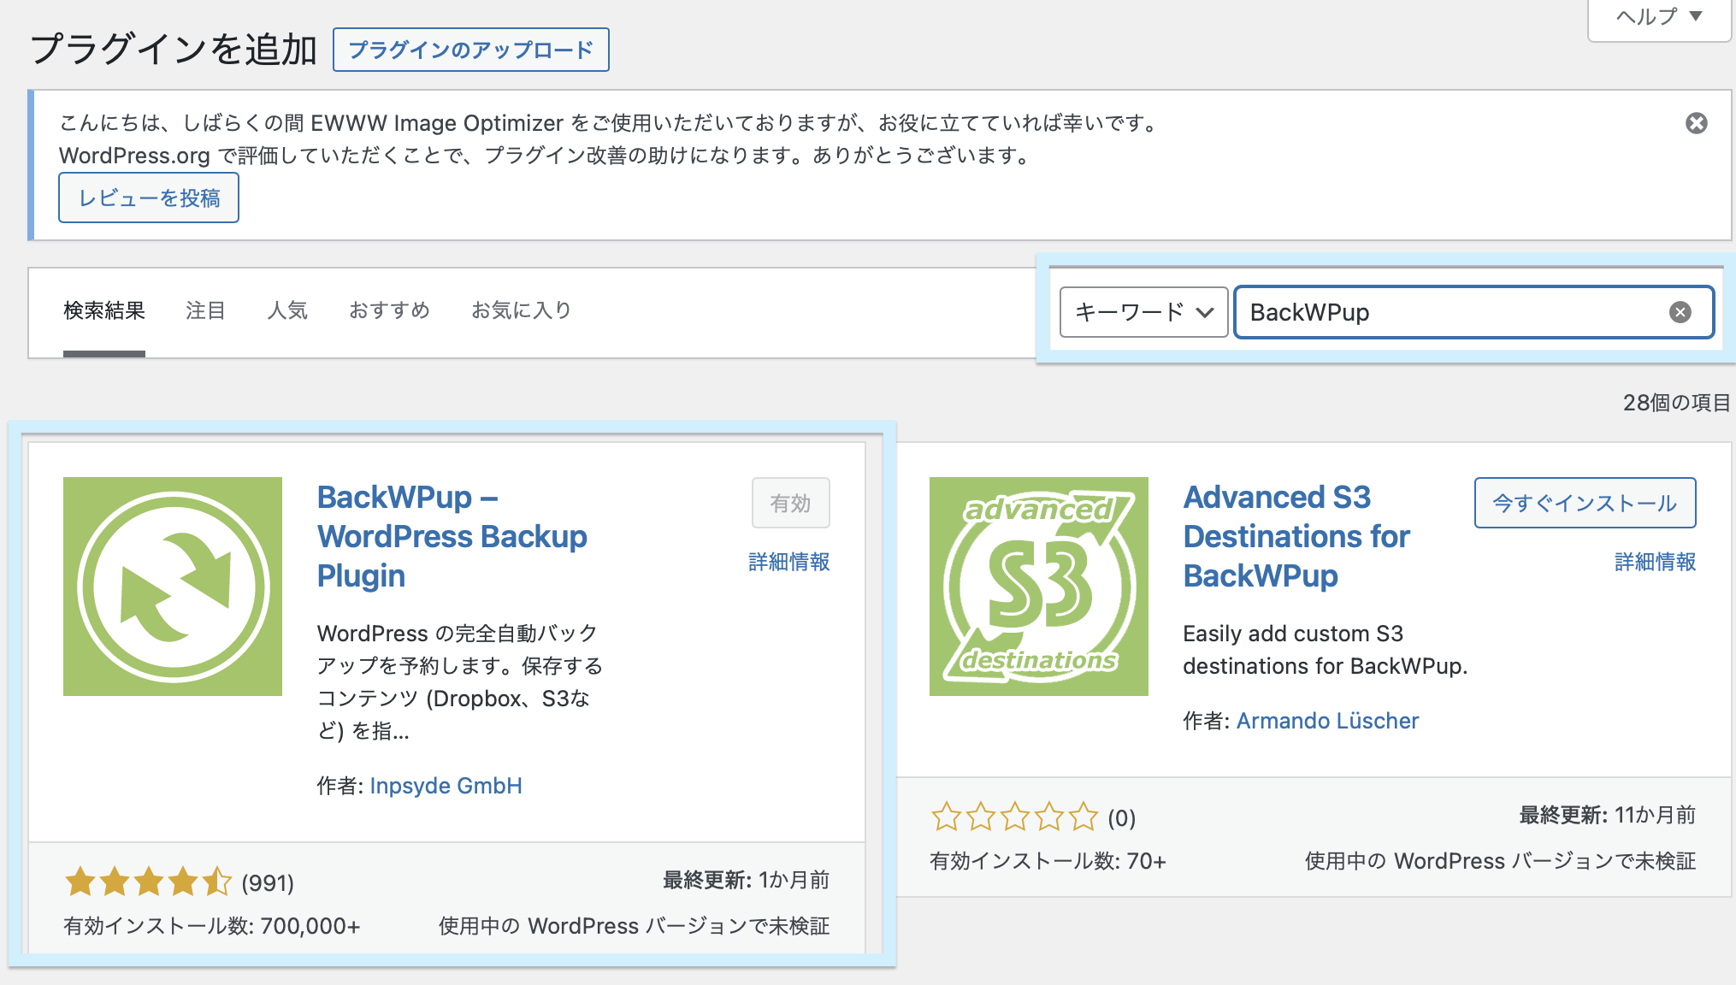This screenshot has width=1736, height=985.
Task: Install Advanced S3 Destinations with 今すぐインストール
Action: pos(1584,503)
